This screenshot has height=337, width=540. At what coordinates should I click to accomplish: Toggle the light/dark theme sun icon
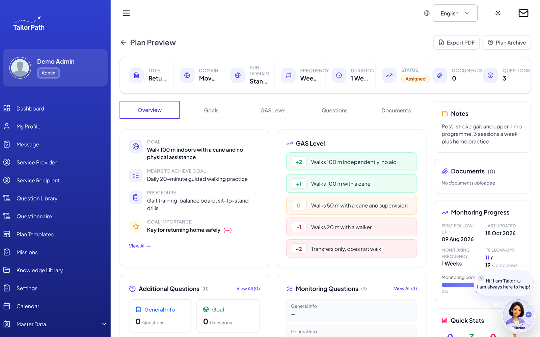click(498, 13)
